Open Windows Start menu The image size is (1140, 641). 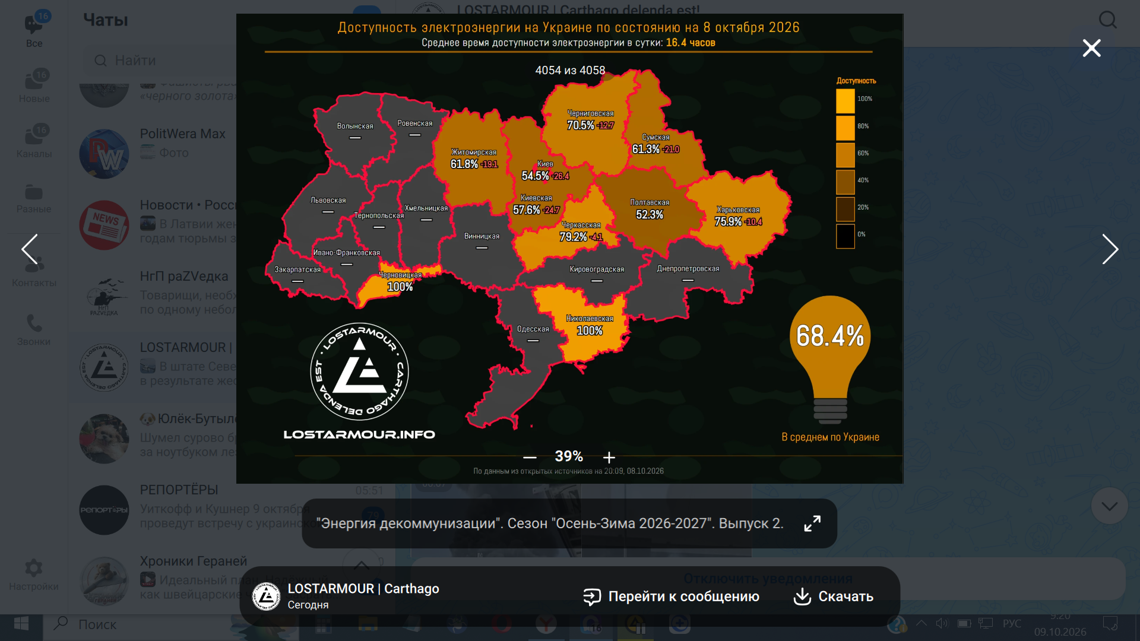21,624
